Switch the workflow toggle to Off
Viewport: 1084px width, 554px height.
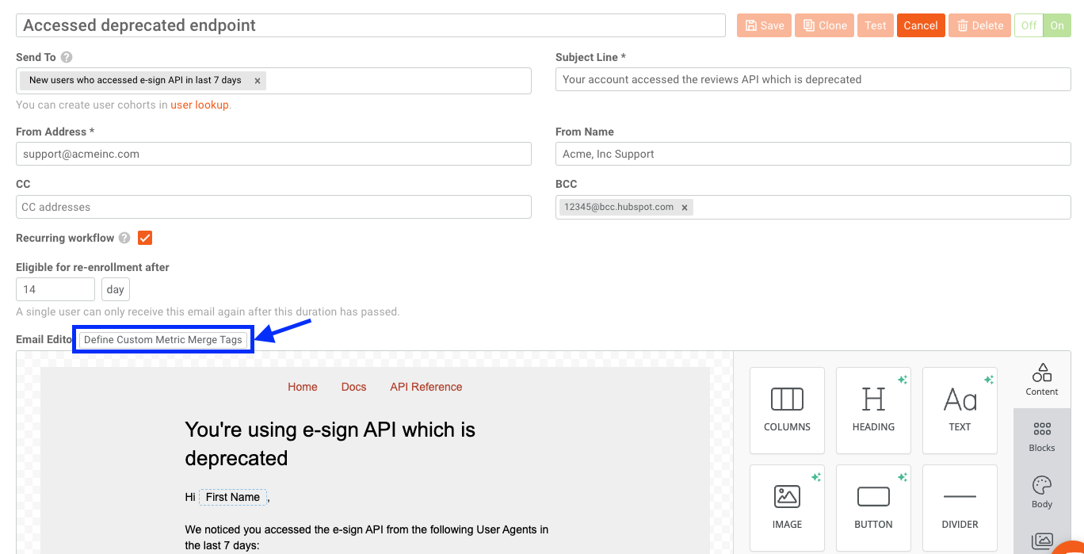point(1029,25)
